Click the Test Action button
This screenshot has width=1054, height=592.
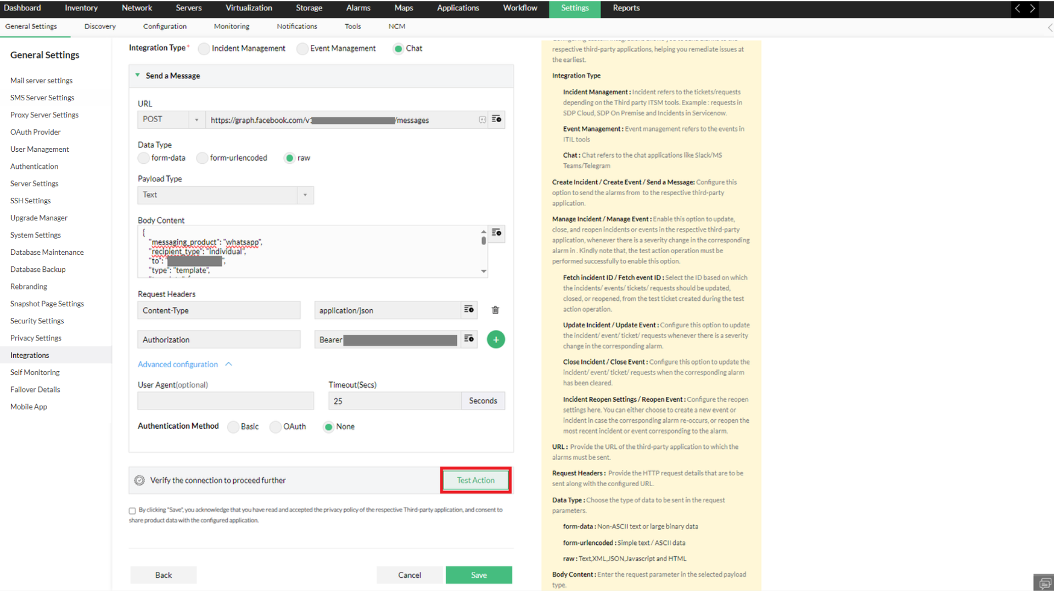[x=475, y=480]
